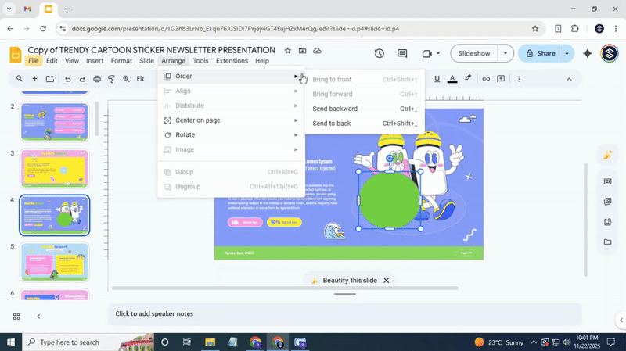This screenshot has width=626, height=351.
Task: Open grid view of slides
Action: tap(16, 317)
